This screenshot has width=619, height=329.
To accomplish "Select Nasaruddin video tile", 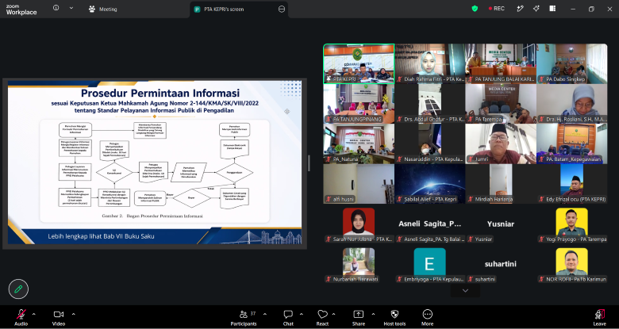I will click(430, 143).
